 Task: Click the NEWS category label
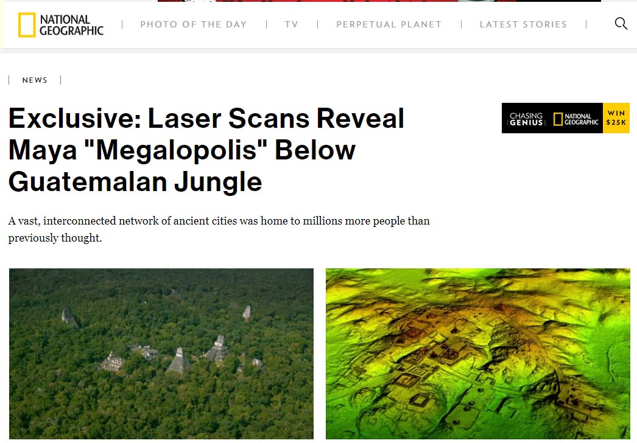(x=35, y=80)
